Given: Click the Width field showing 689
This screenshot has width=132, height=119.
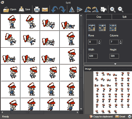Looking at the screenshot, I should (x=93, y=56).
